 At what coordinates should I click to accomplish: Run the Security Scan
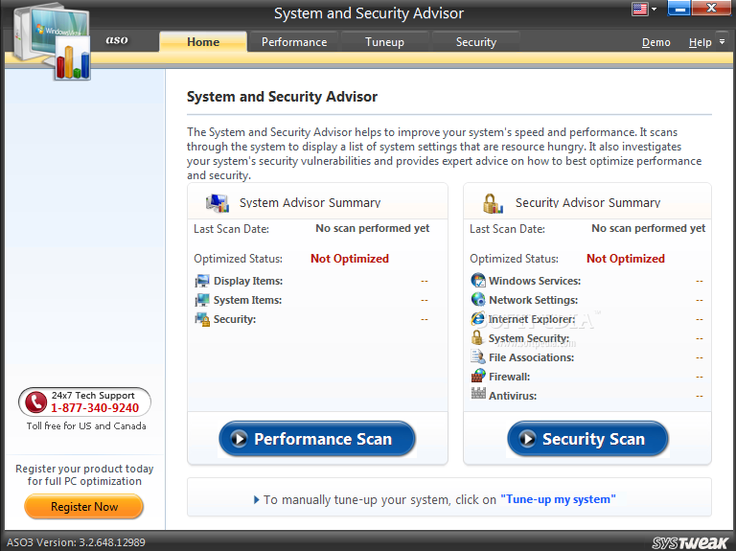coord(587,439)
